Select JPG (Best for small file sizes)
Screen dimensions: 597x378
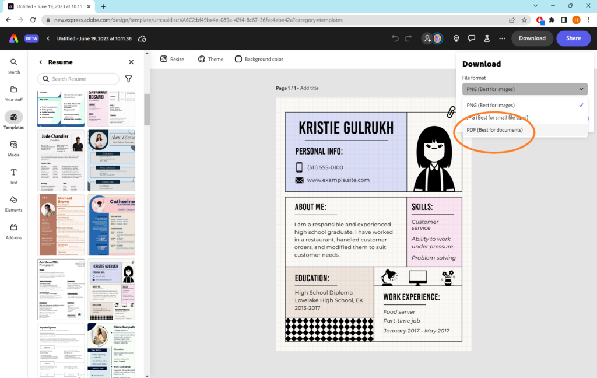[525, 117]
